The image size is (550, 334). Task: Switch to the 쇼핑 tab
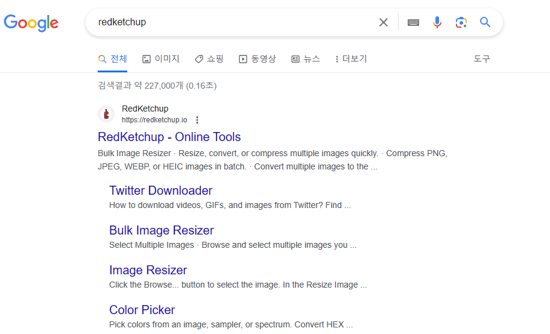tap(209, 59)
